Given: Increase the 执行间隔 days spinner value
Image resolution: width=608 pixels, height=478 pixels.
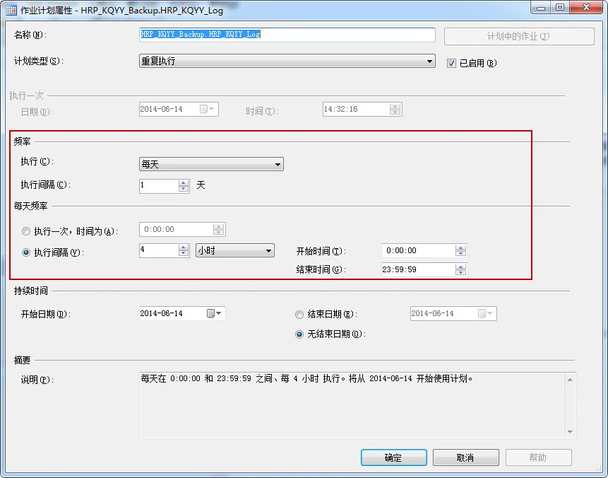Looking at the screenshot, I should (x=184, y=183).
